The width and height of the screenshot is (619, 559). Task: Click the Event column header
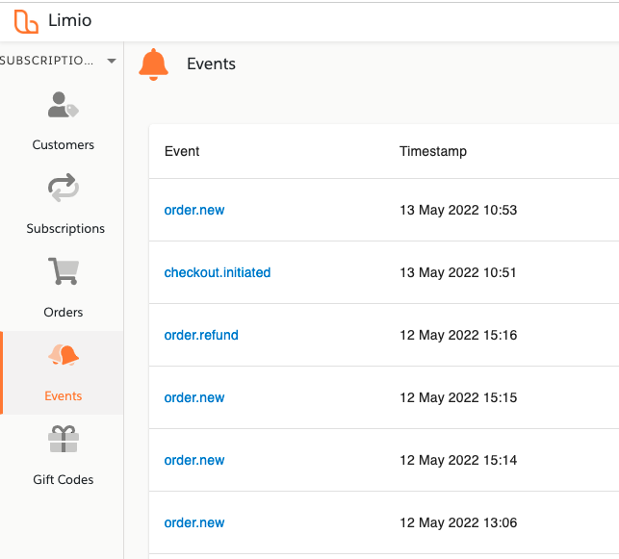click(x=182, y=151)
